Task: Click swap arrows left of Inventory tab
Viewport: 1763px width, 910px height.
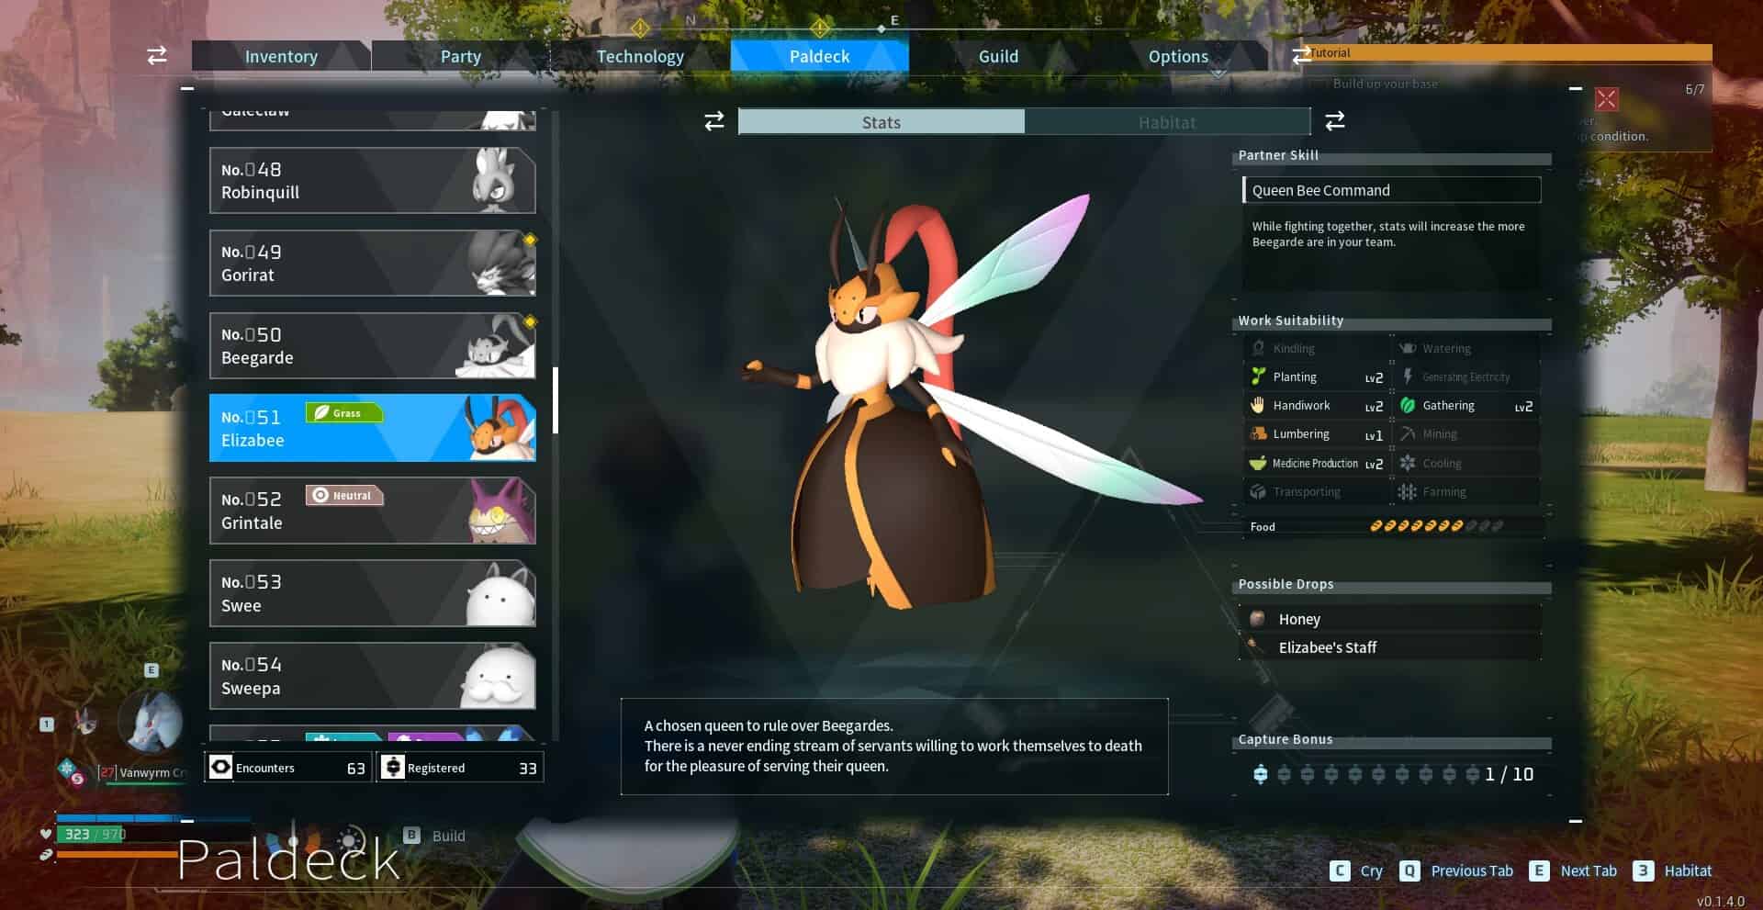Action: click(157, 55)
